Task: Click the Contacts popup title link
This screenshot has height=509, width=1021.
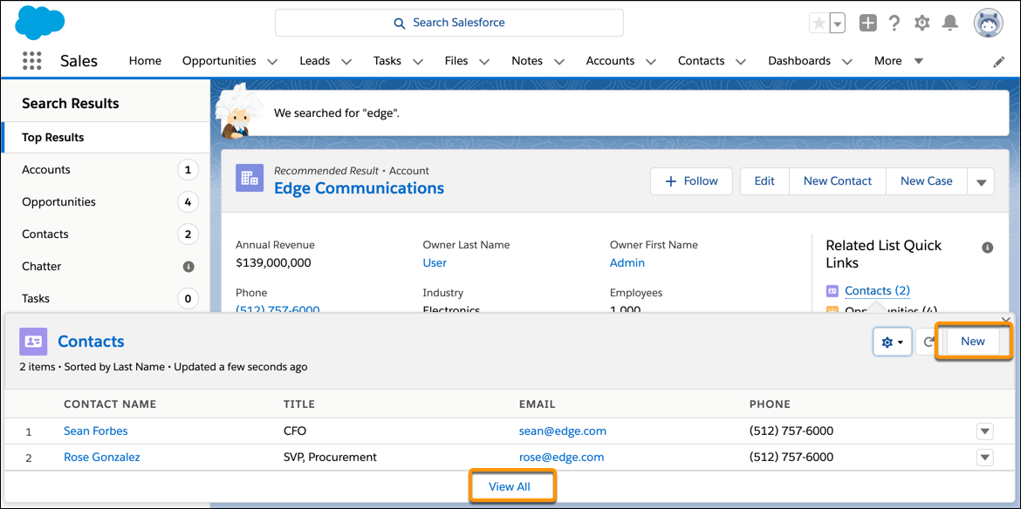Action: (91, 342)
